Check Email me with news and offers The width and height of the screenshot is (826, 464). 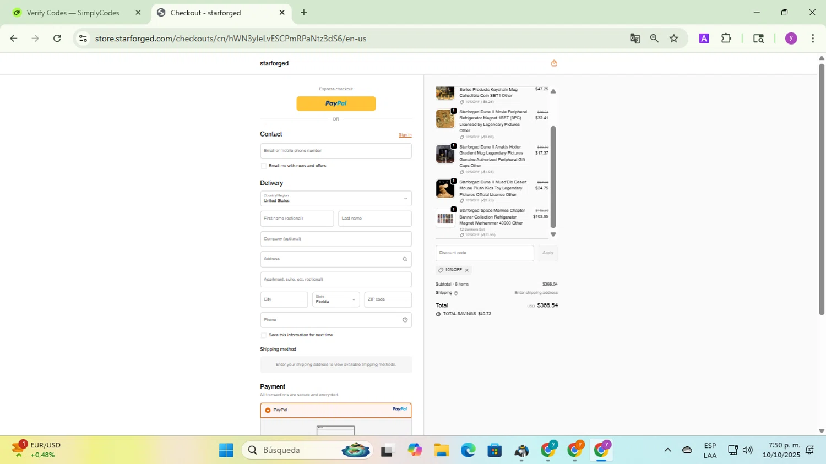pos(263,166)
